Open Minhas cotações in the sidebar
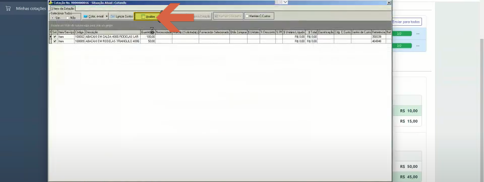Viewport: 484px width, 182px height. [31, 9]
